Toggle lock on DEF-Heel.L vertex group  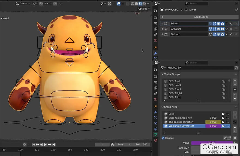tap(224, 85)
